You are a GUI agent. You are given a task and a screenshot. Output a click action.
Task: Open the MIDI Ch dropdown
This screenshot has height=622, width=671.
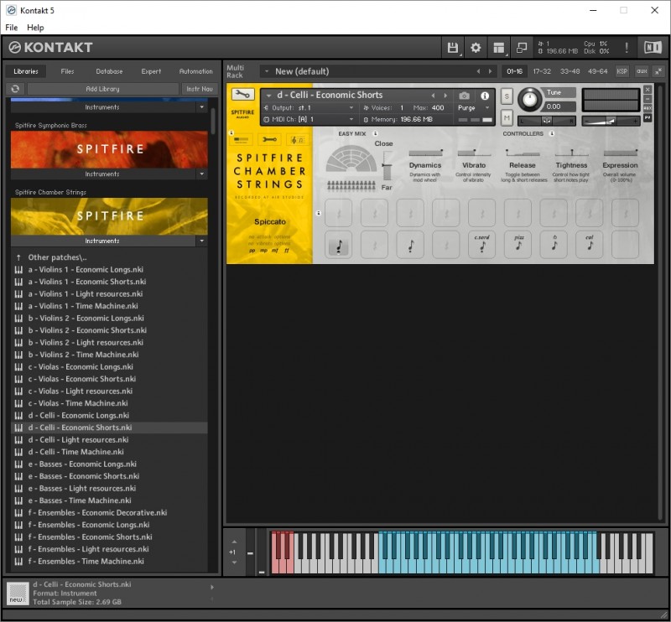(309, 119)
